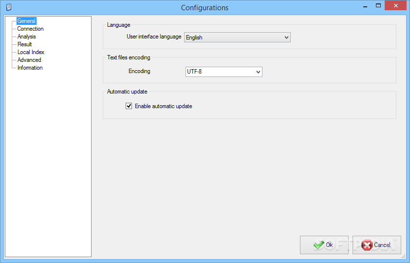This screenshot has height=263, width=410.
Task: Confirm settings with the Ok button
Action: pyautogui.click(x=324, y=245)
